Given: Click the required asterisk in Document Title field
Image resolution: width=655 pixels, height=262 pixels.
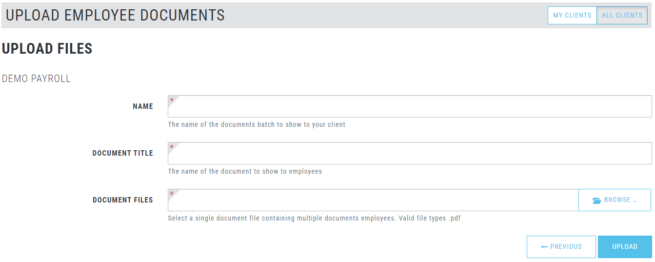Looking at the screenshot, I should click(172, 147).
